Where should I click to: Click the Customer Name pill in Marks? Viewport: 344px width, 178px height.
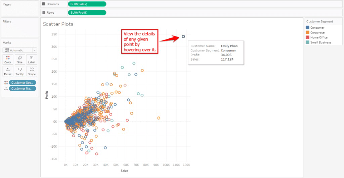click(23, 89)
